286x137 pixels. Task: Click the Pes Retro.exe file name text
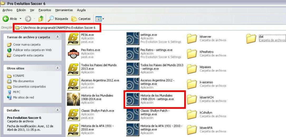tap(90, 50)
